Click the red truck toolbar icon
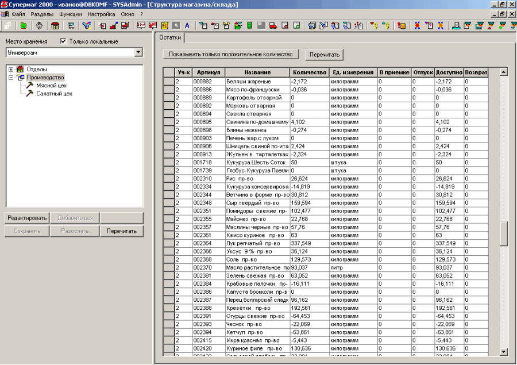517x365 pixels. tap(273, 26)
